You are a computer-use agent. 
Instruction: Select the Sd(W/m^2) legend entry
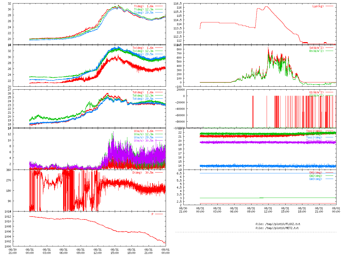coord(316,48)
